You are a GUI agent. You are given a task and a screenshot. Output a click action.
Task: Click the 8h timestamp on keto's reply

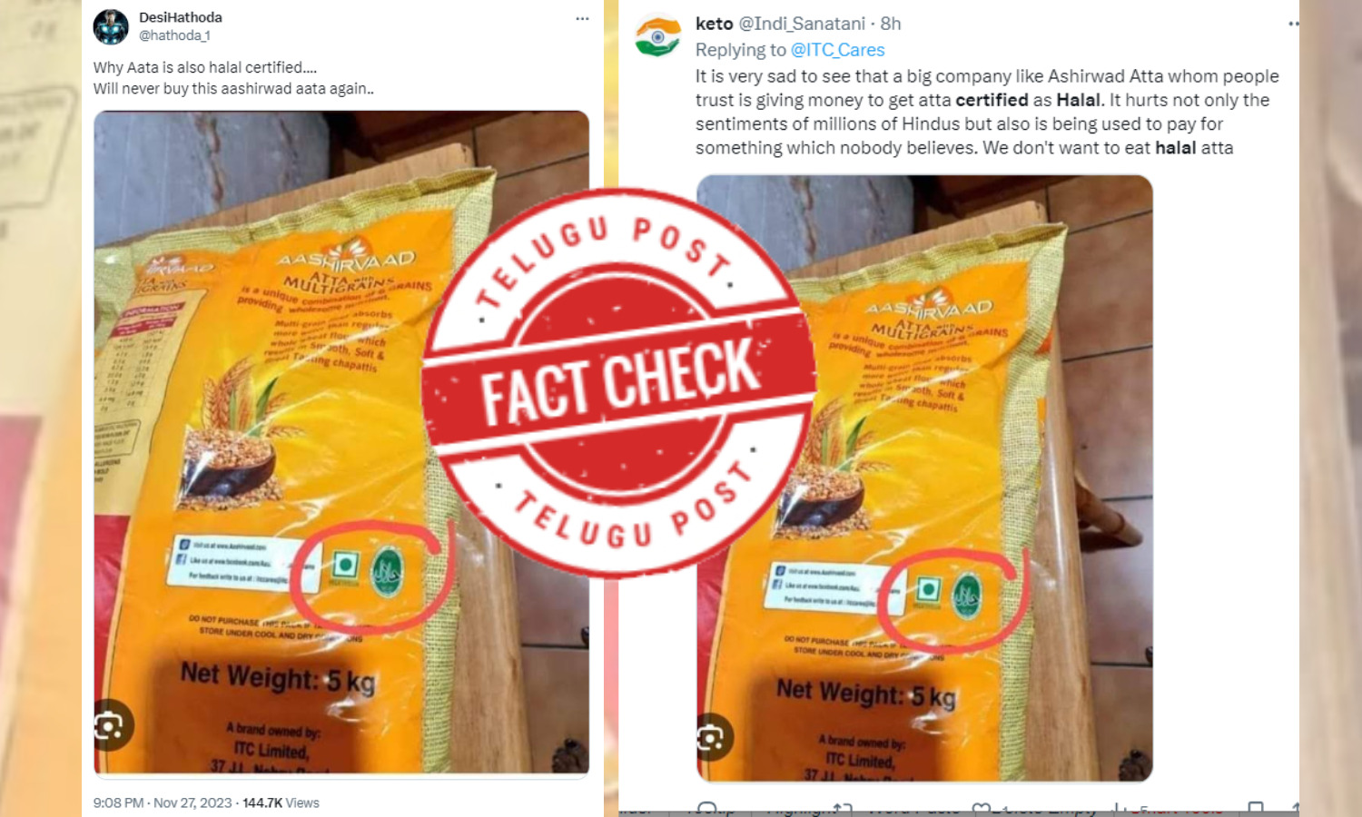[x=891, y=24]
